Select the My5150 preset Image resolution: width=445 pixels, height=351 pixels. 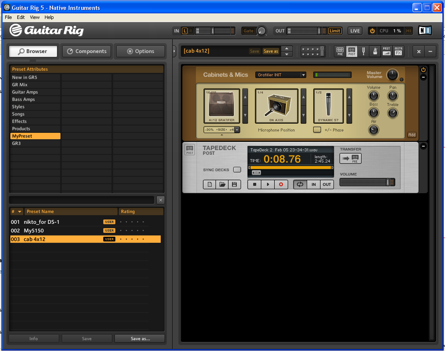pos(86,231)
